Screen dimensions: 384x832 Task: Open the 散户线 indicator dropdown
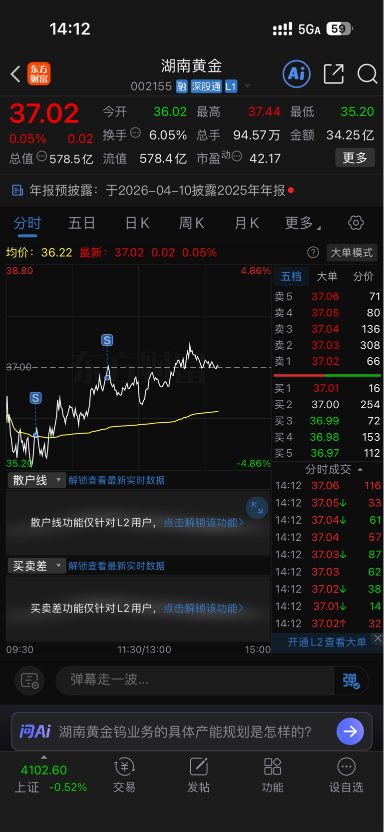tap(37, 480)
